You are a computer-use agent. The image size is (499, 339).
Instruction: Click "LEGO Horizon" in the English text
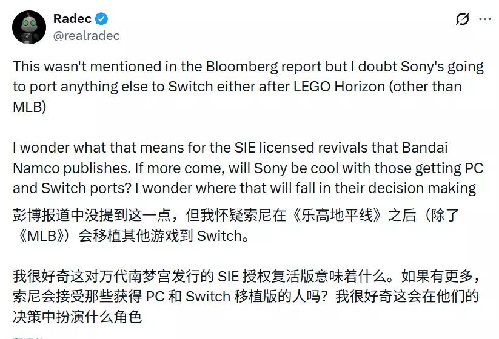coord(332,86)
